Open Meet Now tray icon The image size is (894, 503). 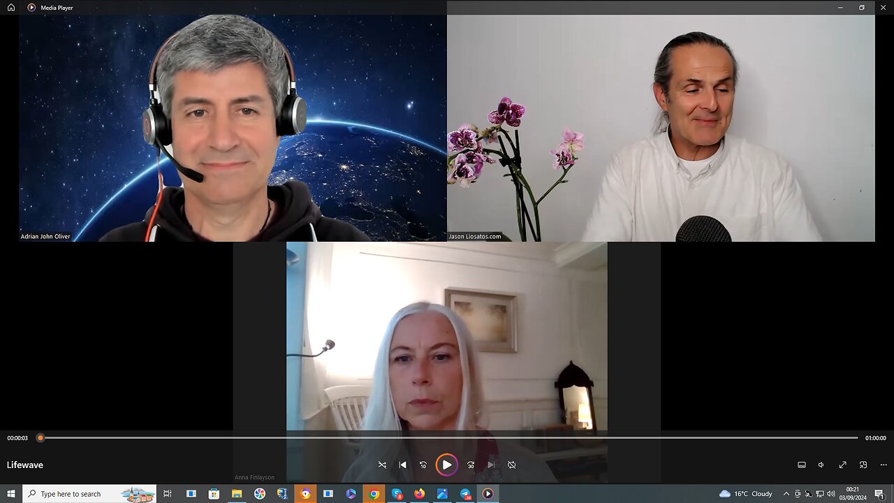point(798,494)
